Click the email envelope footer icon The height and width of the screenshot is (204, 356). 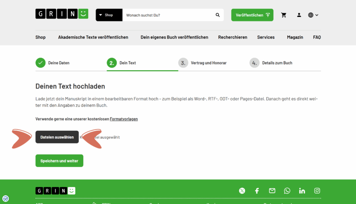pyautogui.click(x=272, y=191)
